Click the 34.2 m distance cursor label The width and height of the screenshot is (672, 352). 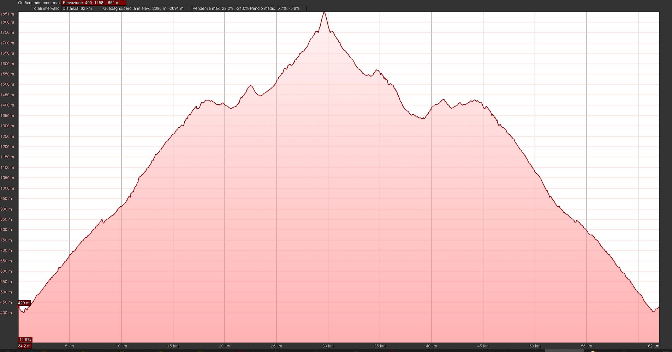click(x=24, y=346)
